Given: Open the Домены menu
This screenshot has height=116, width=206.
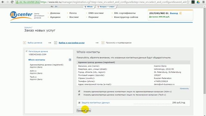Looking at the screenshot, I should (55, 13).
